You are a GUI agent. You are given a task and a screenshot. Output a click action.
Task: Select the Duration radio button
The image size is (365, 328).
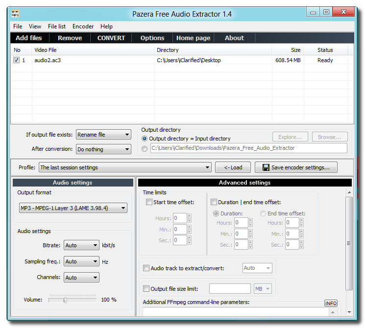click(216, 213)
